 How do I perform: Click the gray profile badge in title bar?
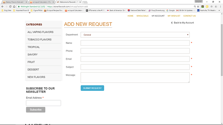click(198, 1)
